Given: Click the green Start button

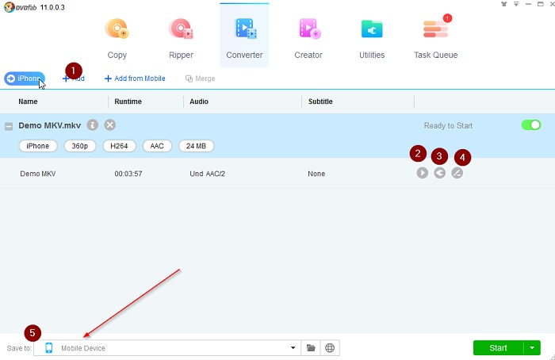Looking at the screenshot, I should [x=498, y=348].
